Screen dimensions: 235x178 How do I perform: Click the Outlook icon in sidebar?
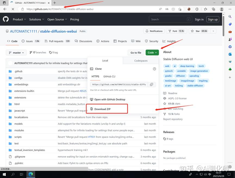(x=230, y=54)
